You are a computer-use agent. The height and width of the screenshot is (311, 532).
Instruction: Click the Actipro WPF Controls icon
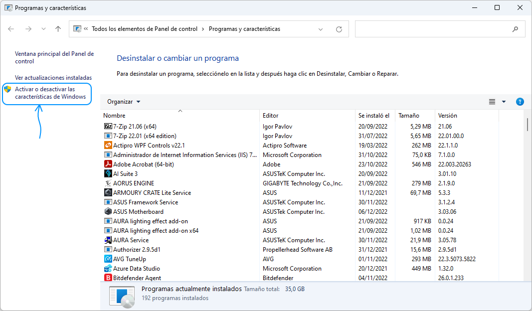(108, 146)
